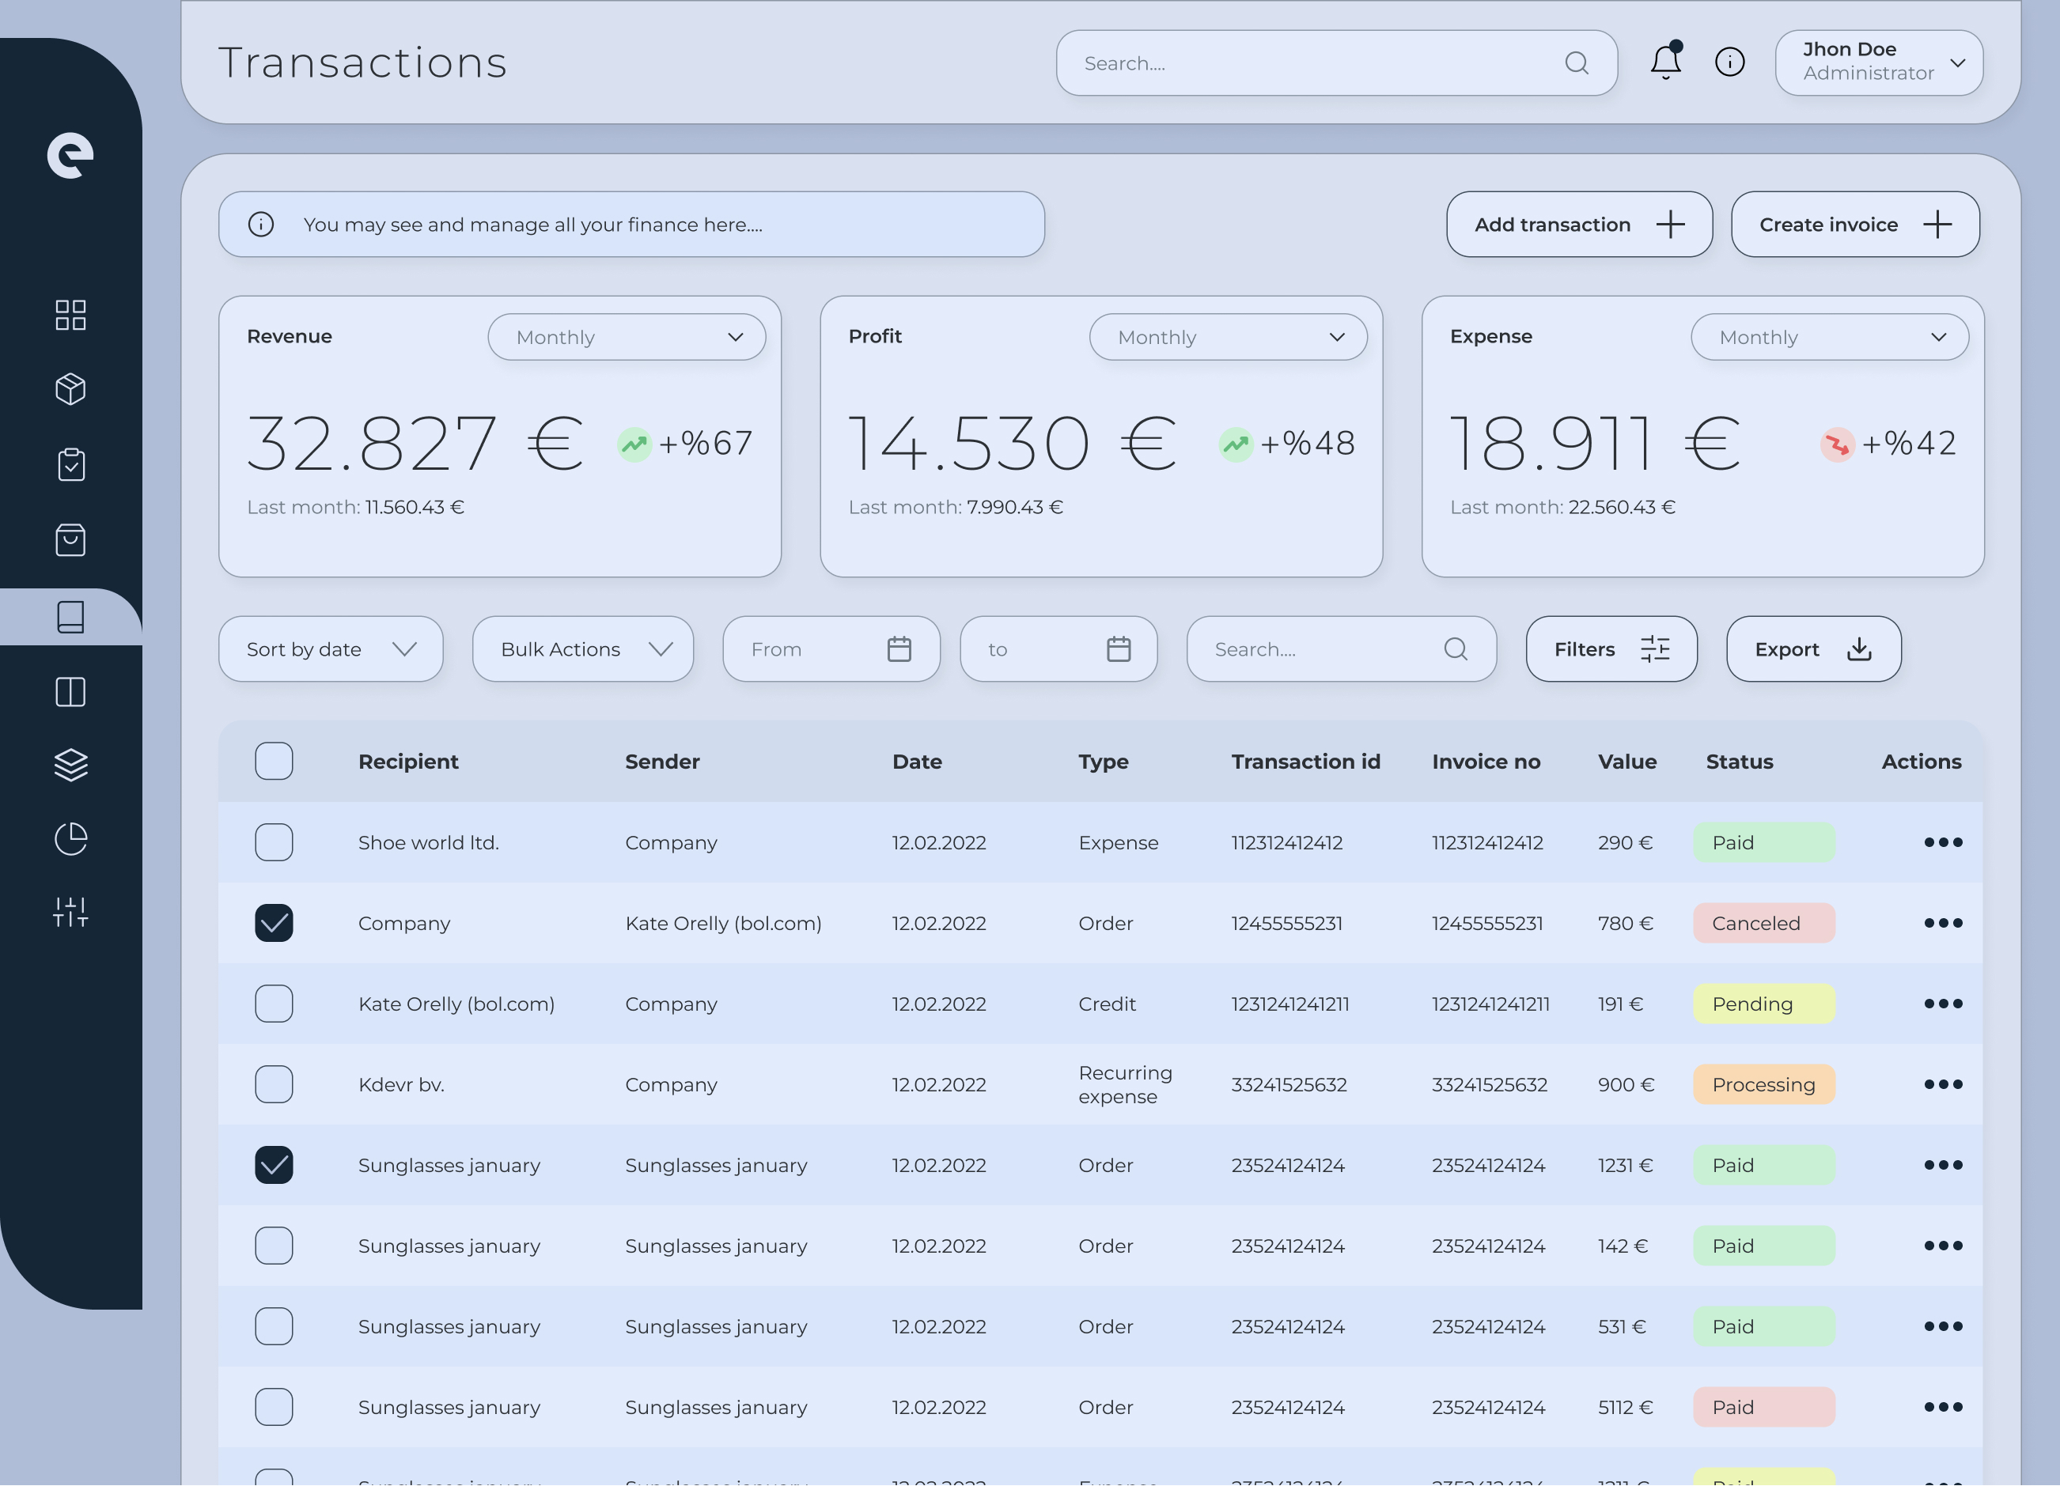Screen dimensions: 2060x1486
Task: Click the shopping bag icon in sidebar
Action: (70, 540)
